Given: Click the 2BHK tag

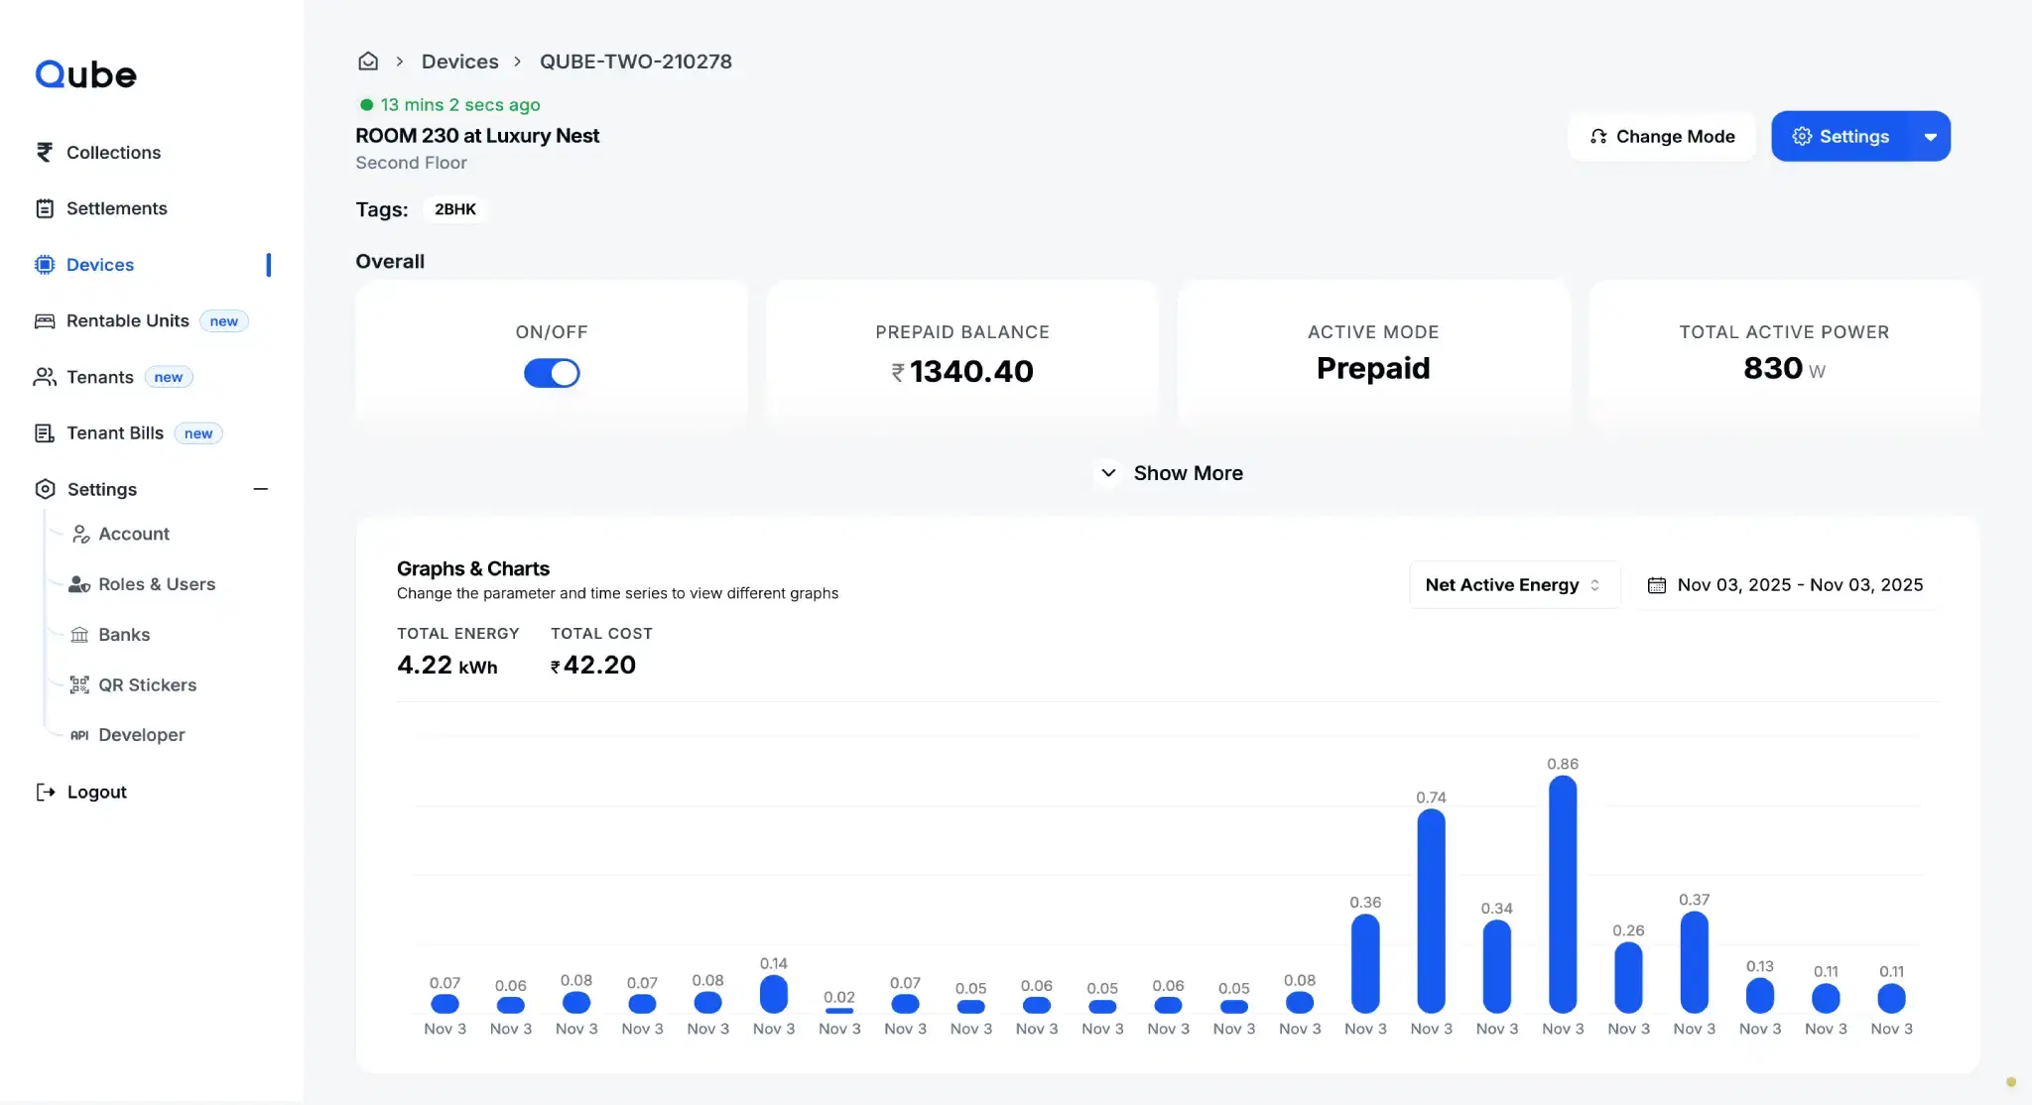Looking at the screenshot, I should point(455,209).
